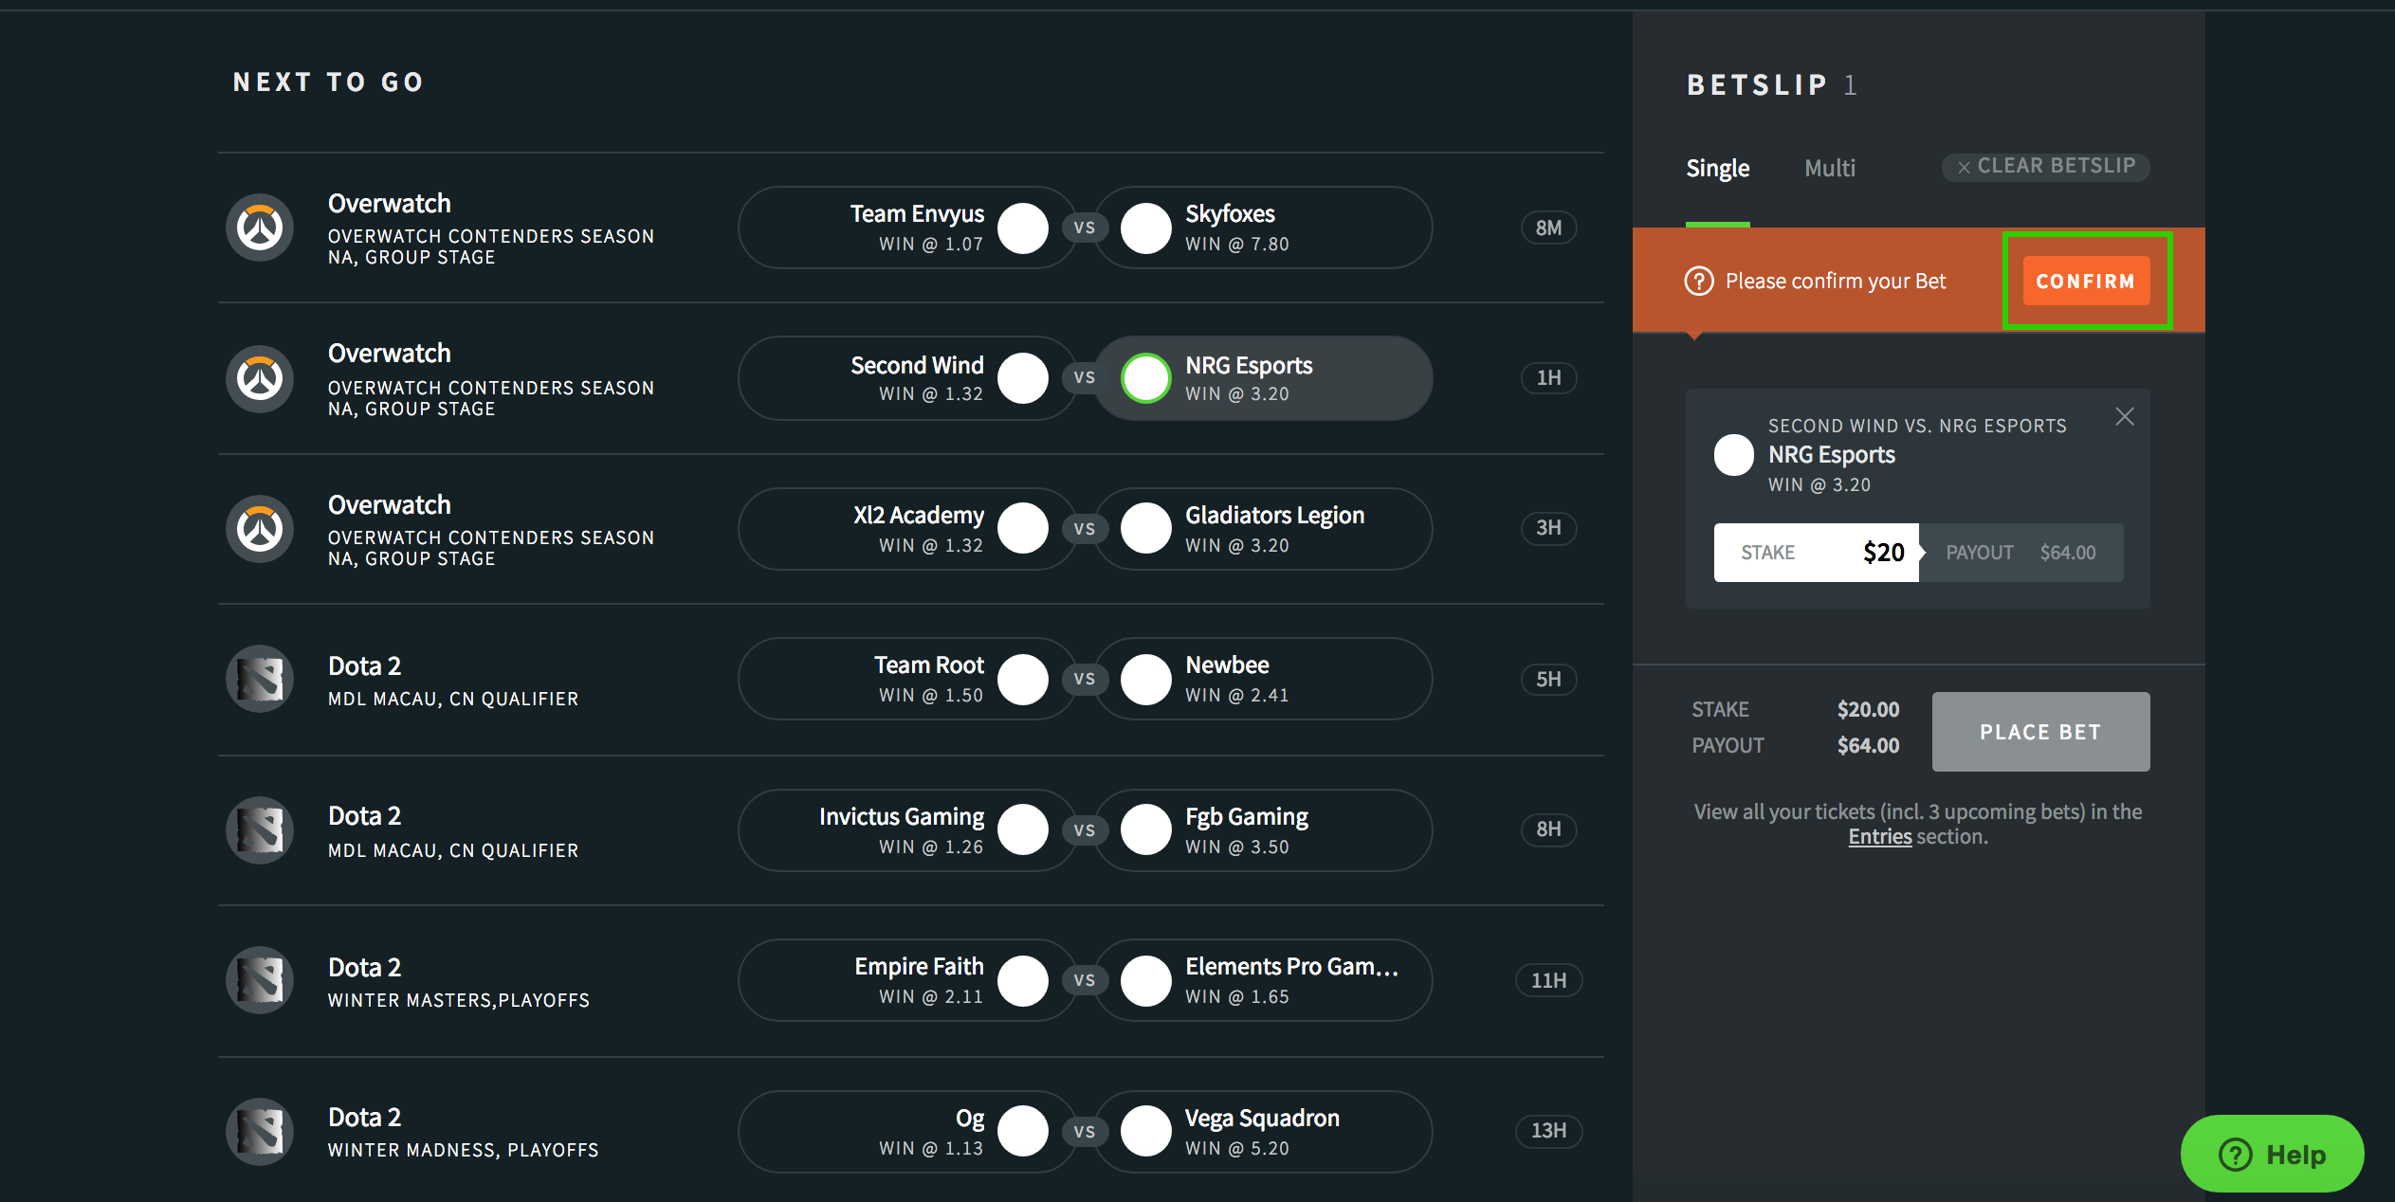The height and width of the screenshot is (1202, 2395).
Task: Click question mark icon beside confirm message
Action: point(1698,282)
